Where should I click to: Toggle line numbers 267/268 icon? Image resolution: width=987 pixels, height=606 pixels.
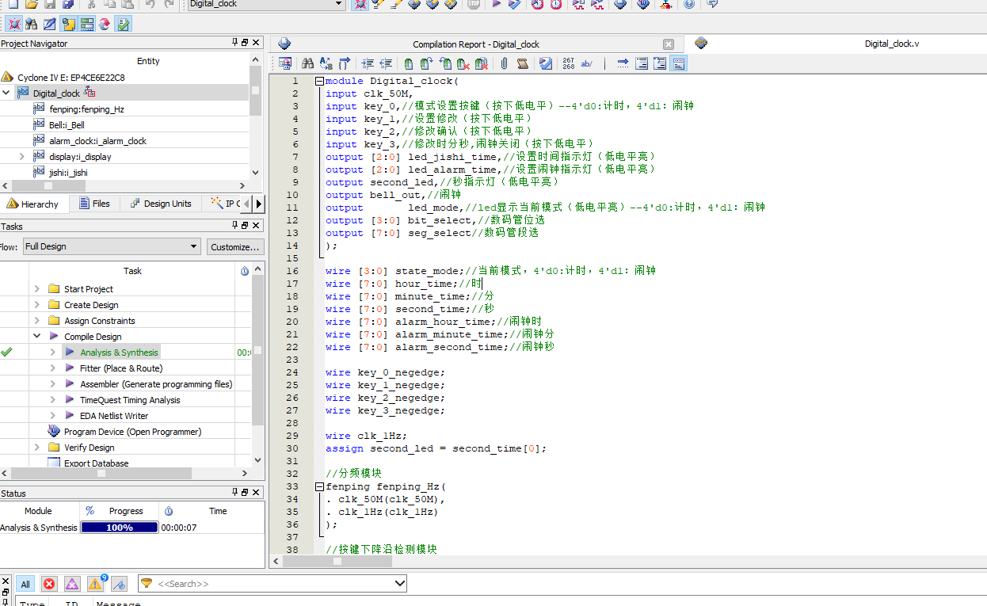pos(568,63)
